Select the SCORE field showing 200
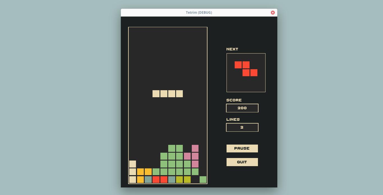 (242, 108)
